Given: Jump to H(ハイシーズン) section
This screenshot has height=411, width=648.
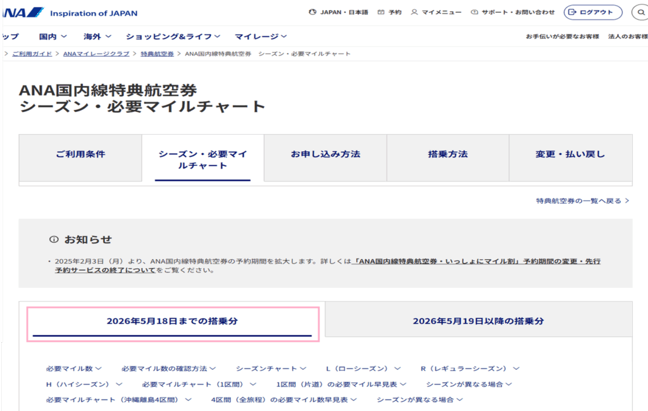Looking at the screenshot, I should click(84, 384).
